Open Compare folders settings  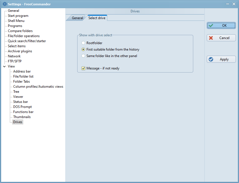tap(20, 31)
